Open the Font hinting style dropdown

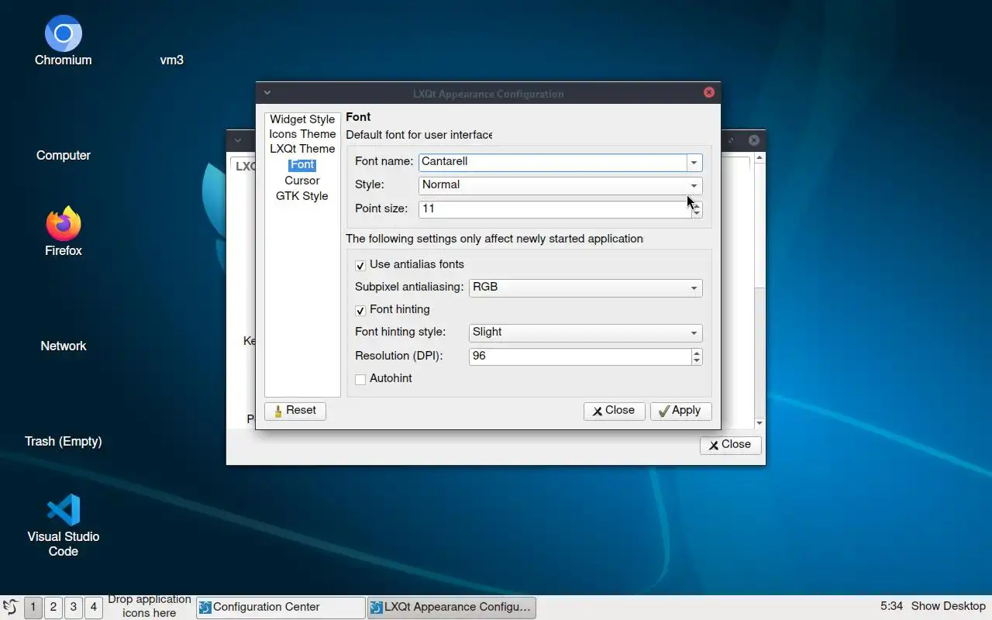[585, 332]
